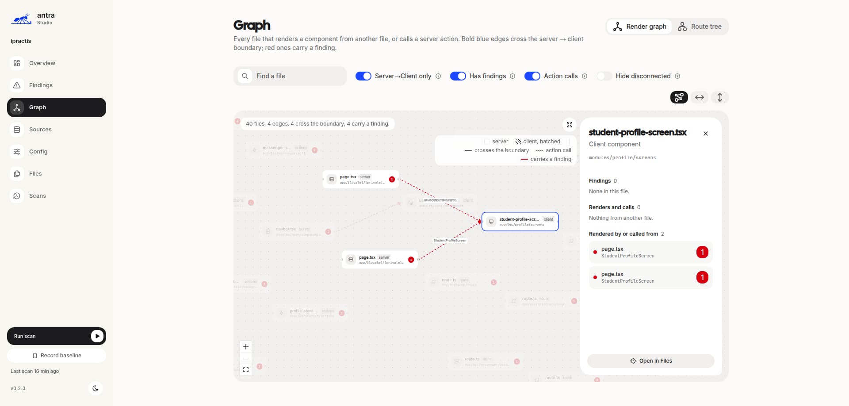
Task: Switch off the Action calls toggle
Action: (532, 76)
